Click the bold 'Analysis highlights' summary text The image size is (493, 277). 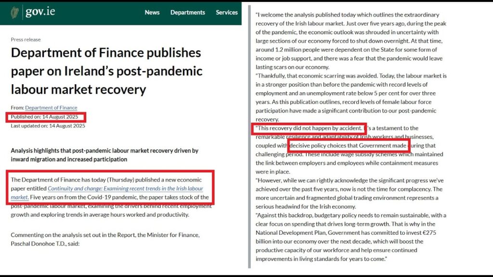[104, 155]
